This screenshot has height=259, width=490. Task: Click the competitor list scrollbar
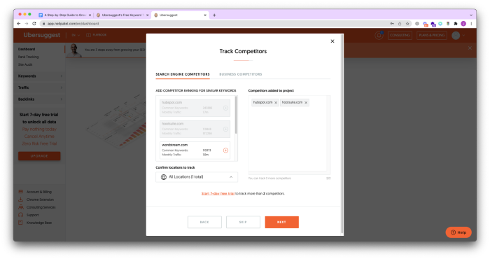coord(236,115)
